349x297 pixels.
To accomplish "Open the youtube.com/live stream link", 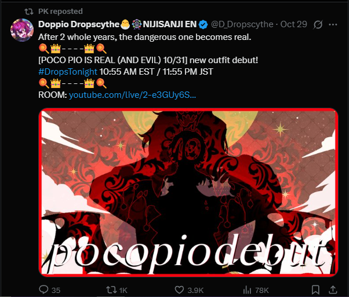I will click(x=132, y=95).
